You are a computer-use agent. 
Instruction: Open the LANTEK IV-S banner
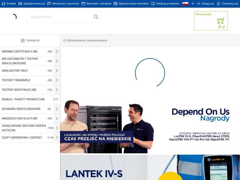[150, 167]
